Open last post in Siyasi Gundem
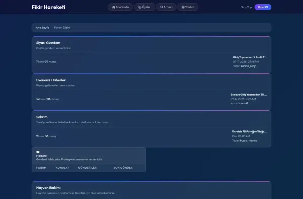The height and width of the screenshot is (199, 303). click(x=249, y=57)
